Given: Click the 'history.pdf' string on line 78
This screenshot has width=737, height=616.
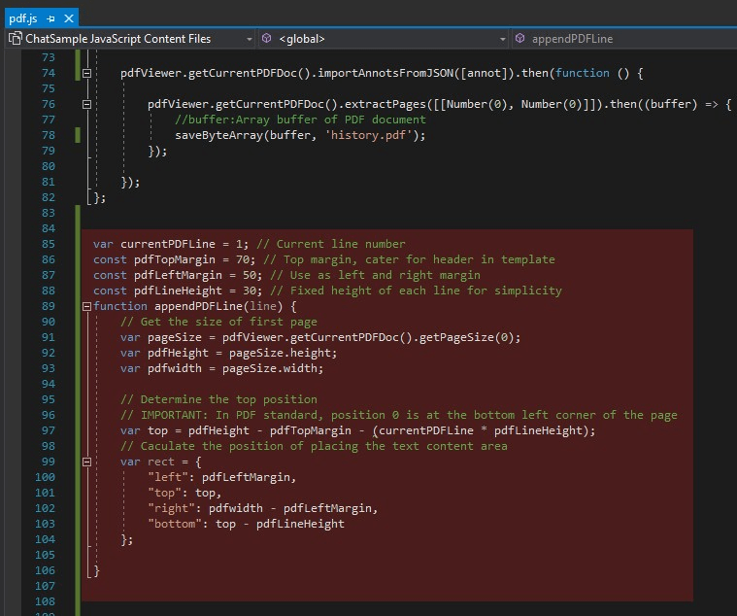Looking at the screenshot, I should pos(368,135).
